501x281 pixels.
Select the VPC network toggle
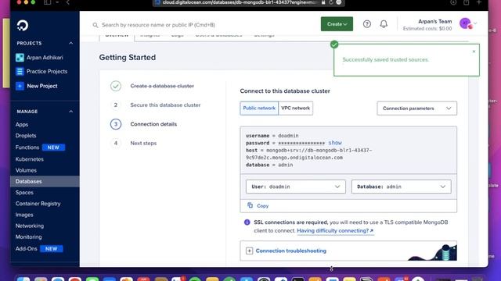[x=296, y=108]
